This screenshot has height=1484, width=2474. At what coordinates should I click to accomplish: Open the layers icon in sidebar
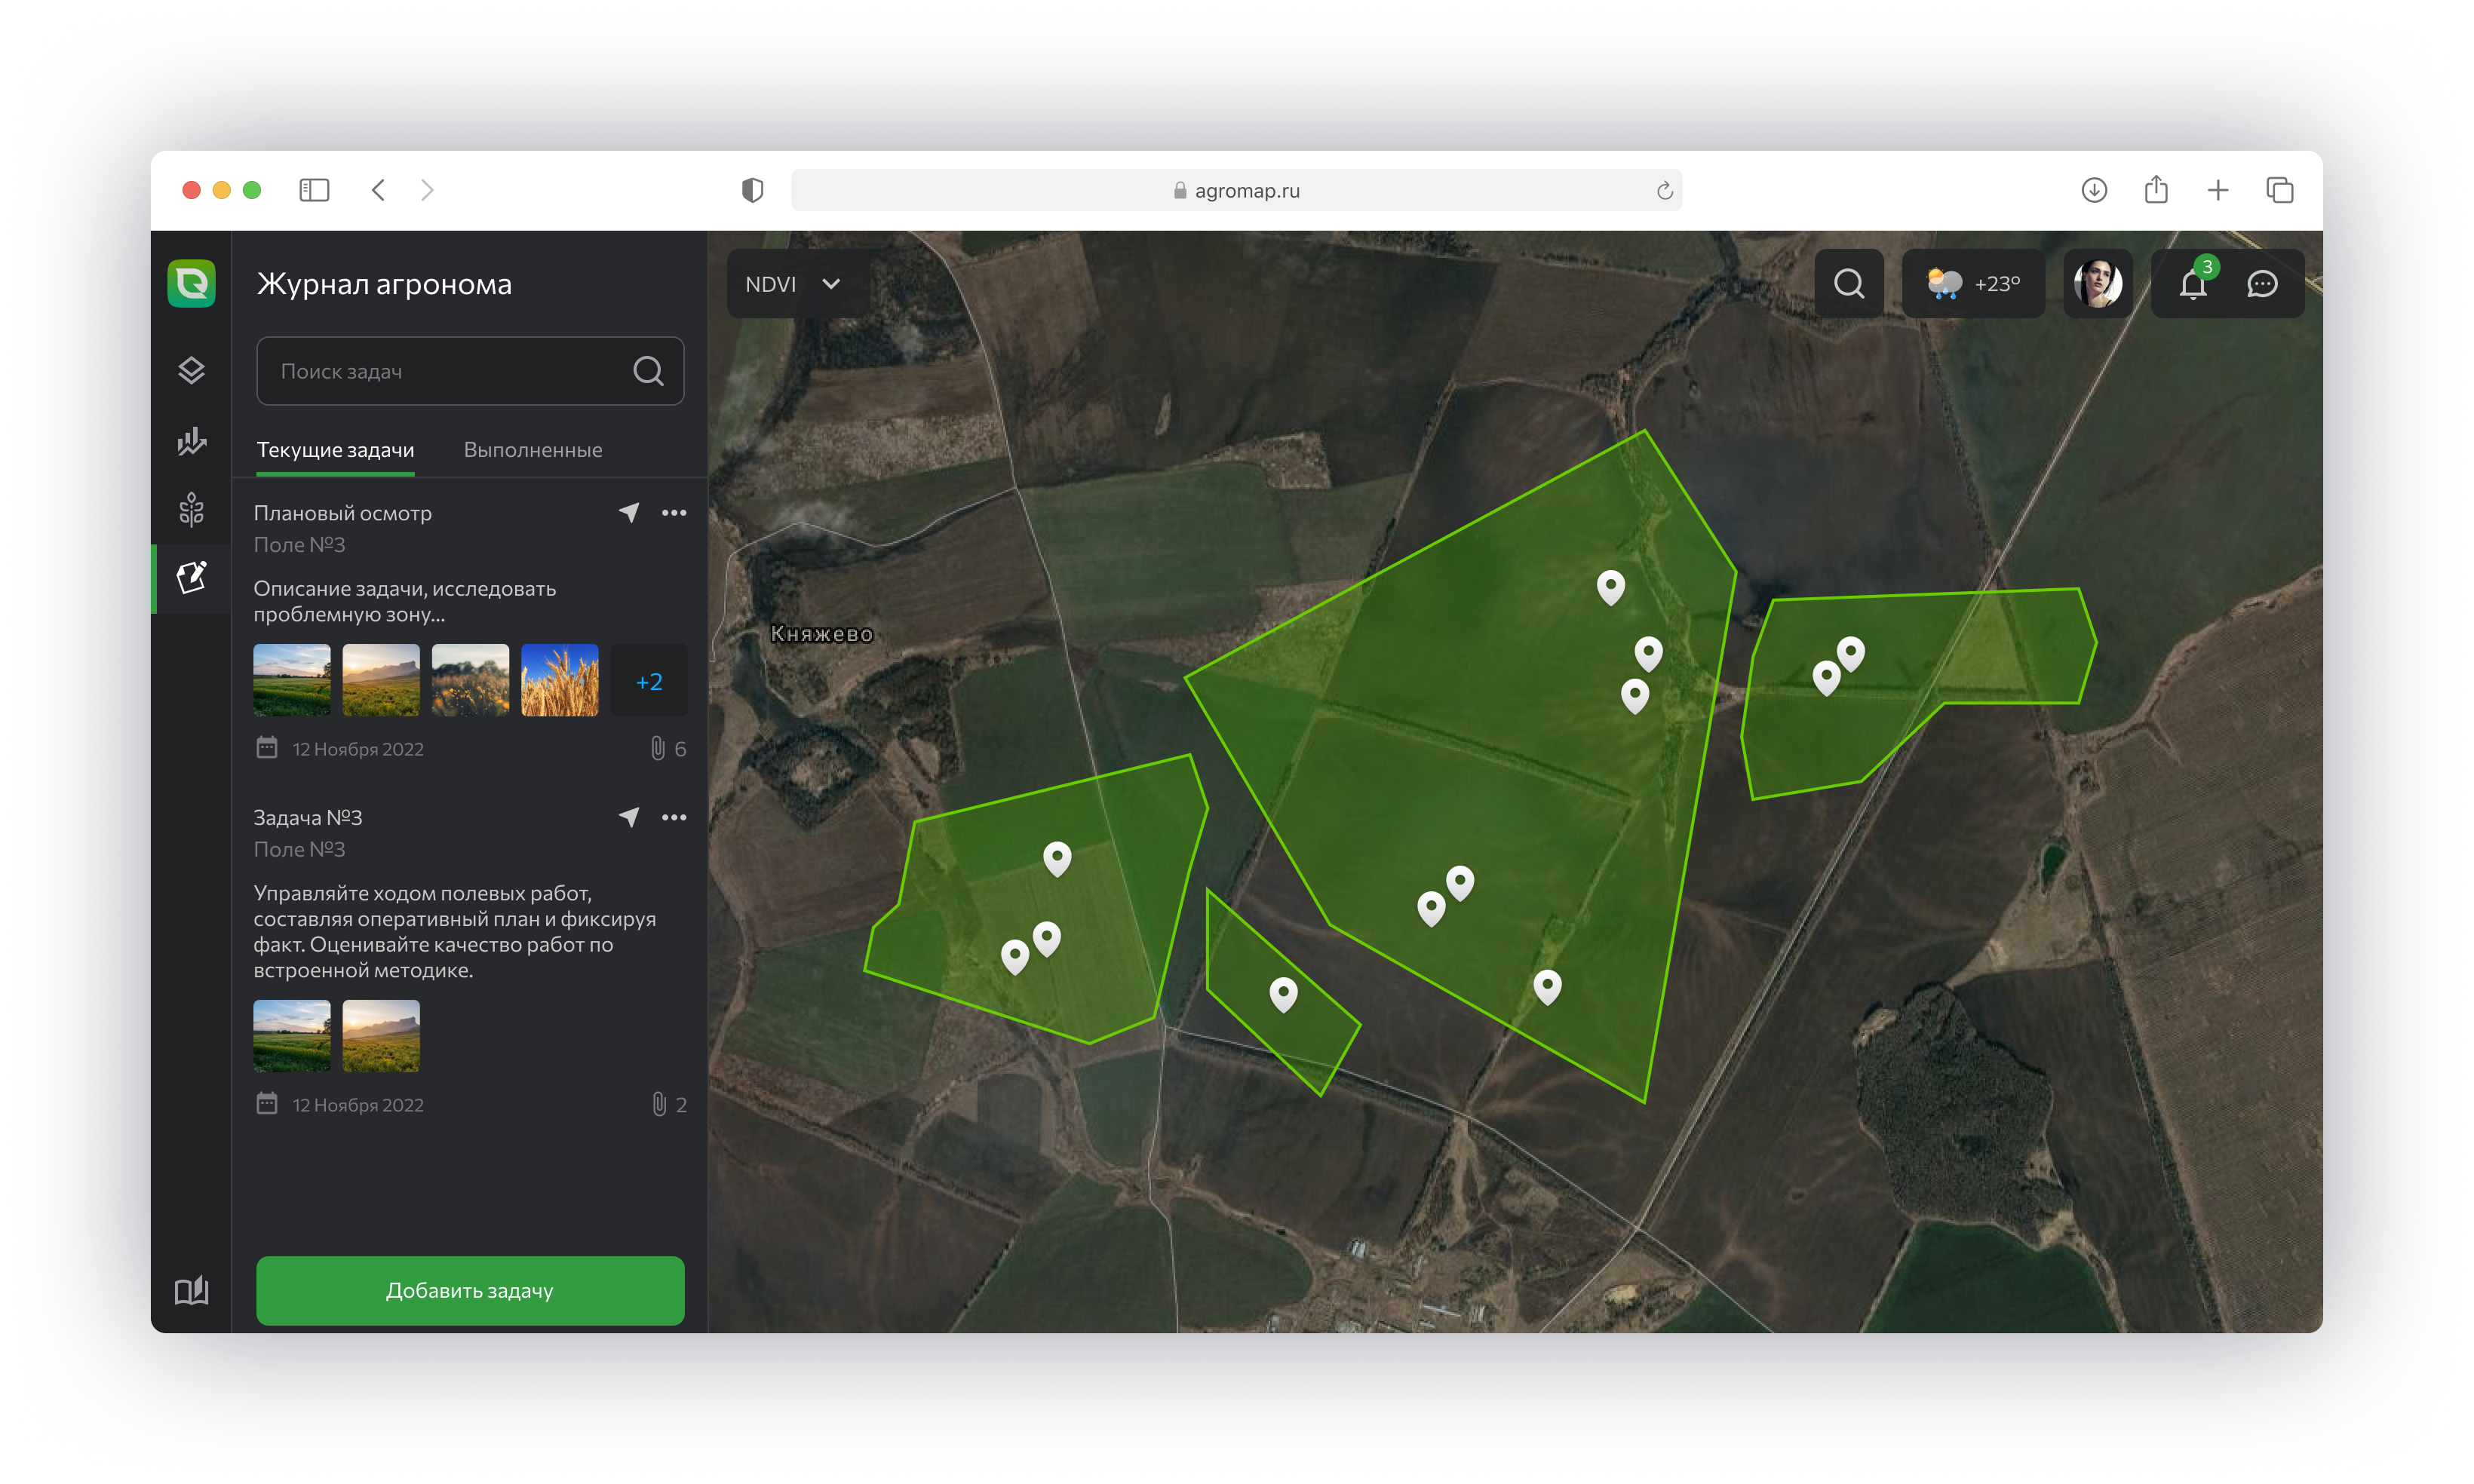pos(191,371)
